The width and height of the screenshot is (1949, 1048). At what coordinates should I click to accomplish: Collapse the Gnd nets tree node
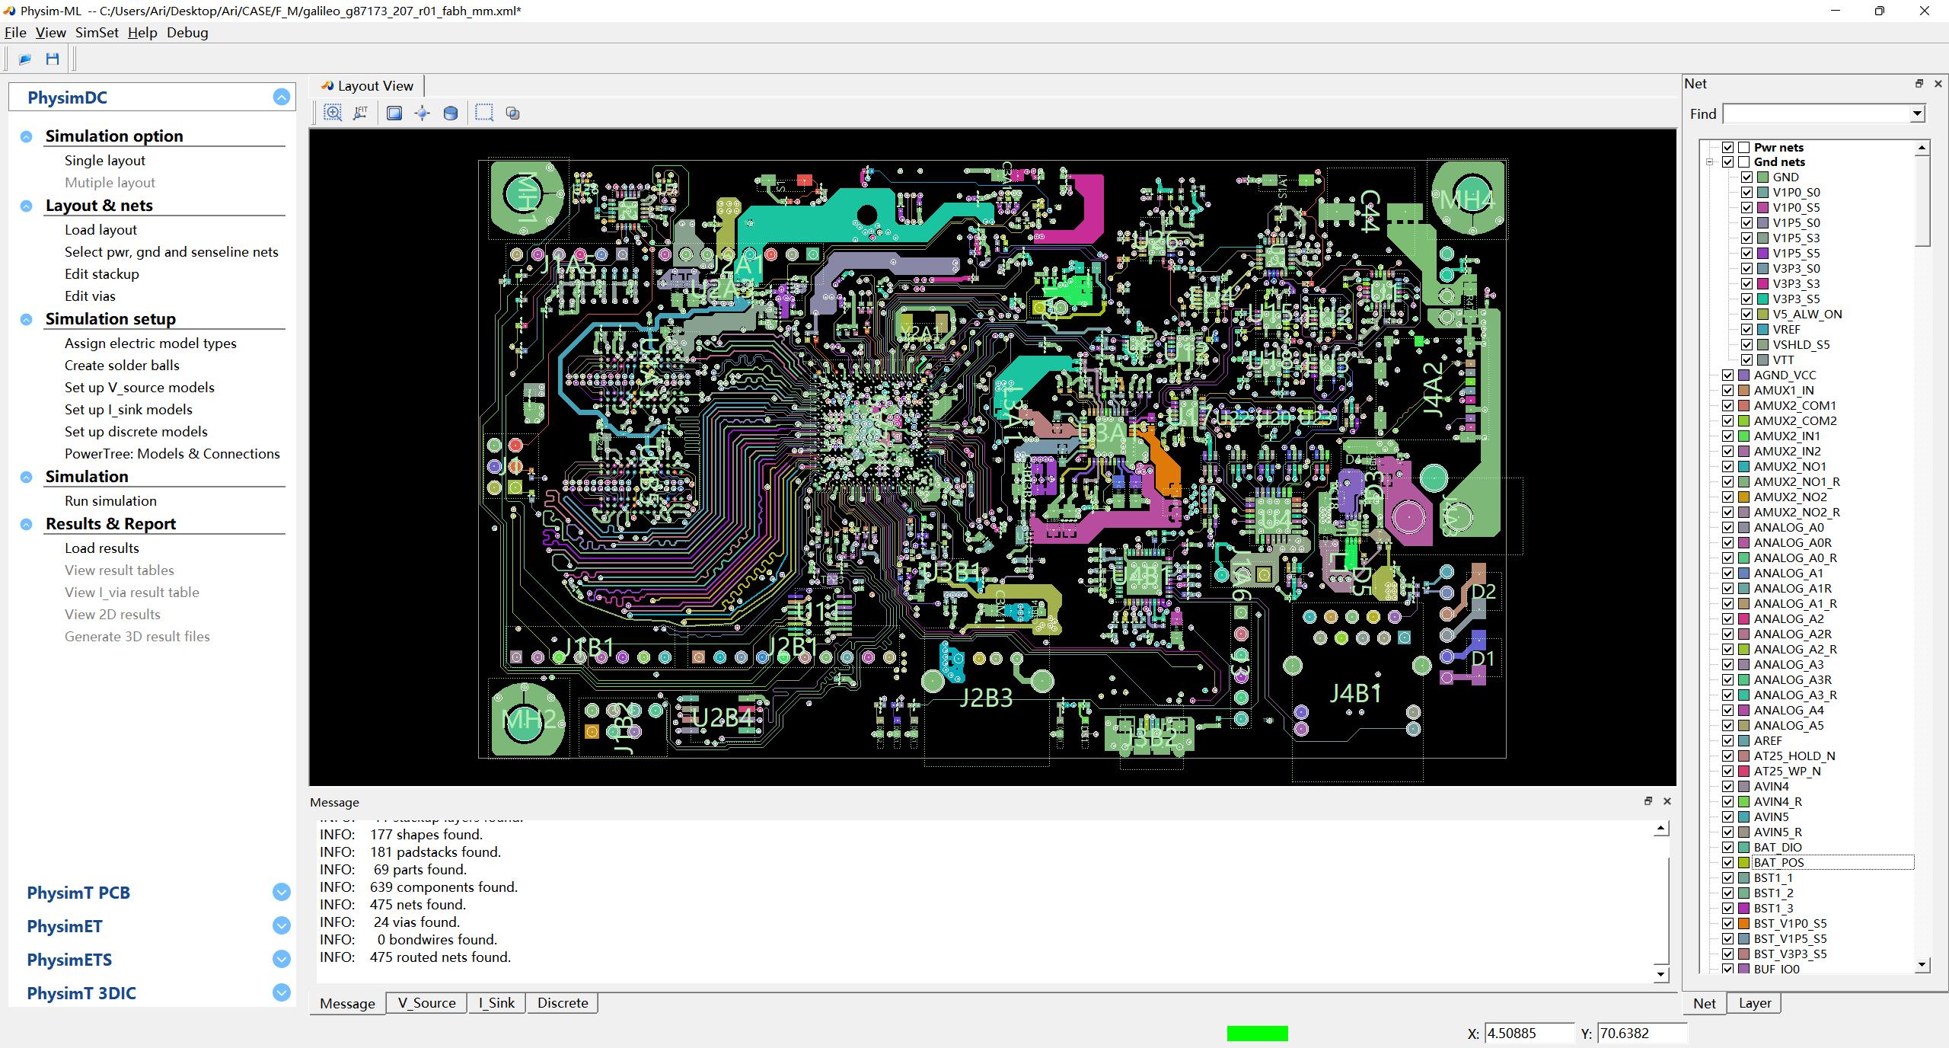pos(1710,162)
